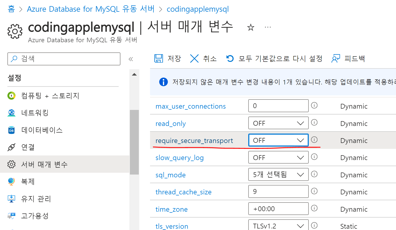Open the slow_query_log parameter link

[180, 158]
